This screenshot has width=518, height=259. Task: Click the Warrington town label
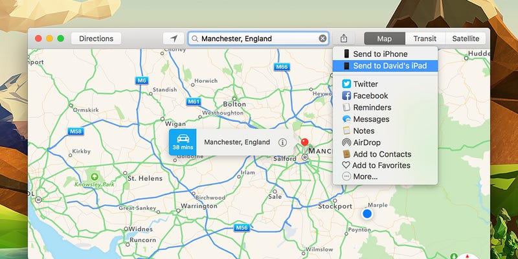click(x=199, y=206)
